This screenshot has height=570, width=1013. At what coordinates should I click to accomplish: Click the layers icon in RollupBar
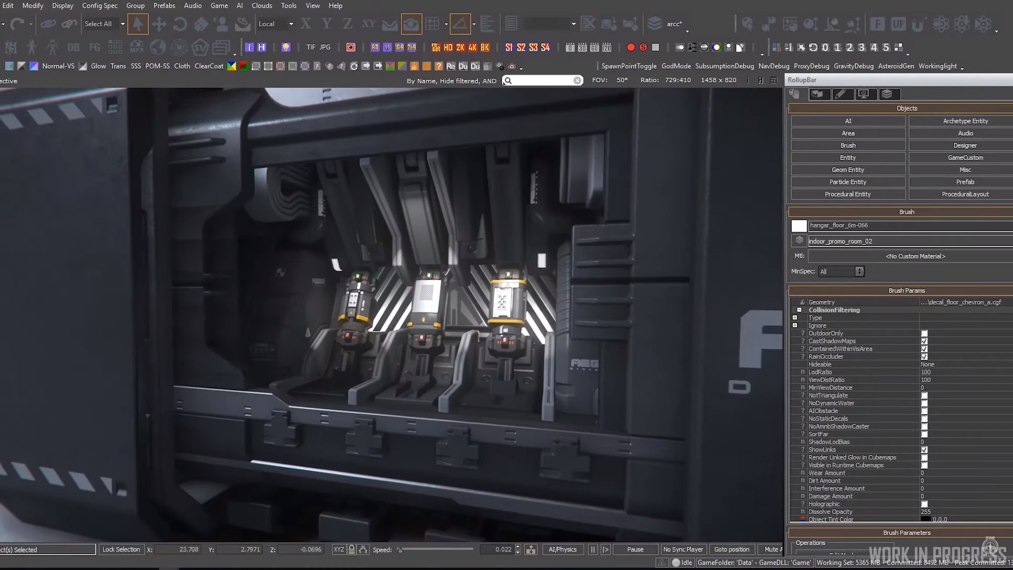click(887, 94)
